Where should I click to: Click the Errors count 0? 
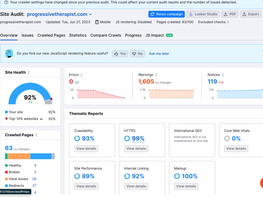tap(71, 82)
